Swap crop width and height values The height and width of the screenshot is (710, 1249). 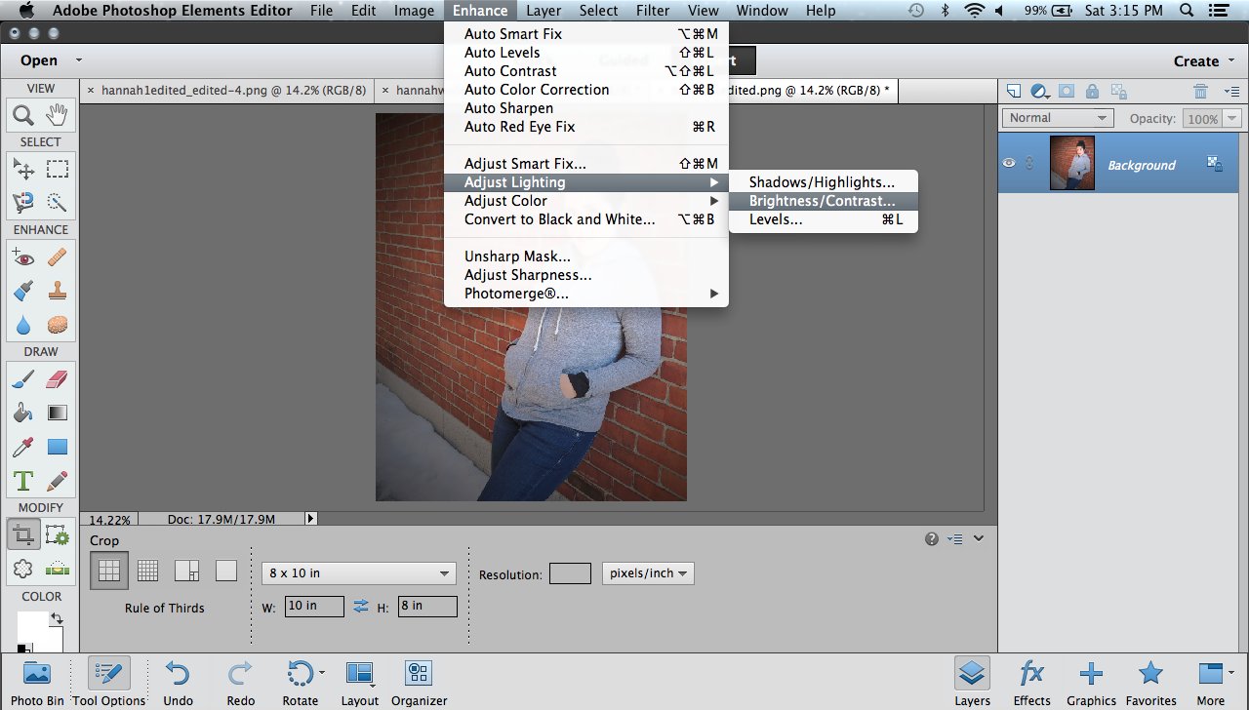(360, 607)
